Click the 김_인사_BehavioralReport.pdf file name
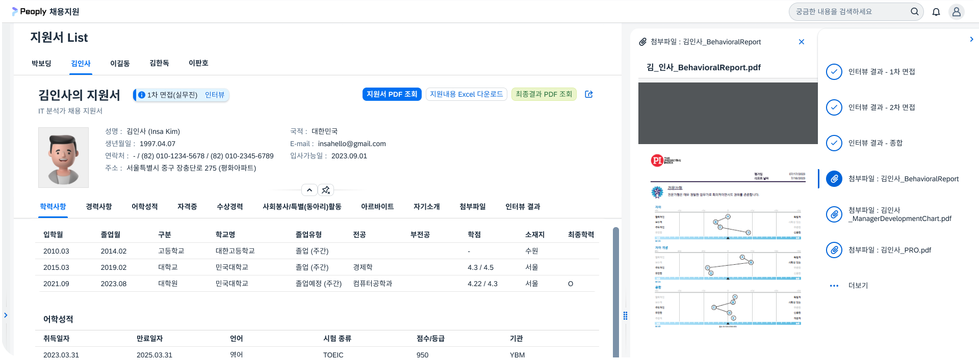979x361 pixels. click(x=704, y=68)
